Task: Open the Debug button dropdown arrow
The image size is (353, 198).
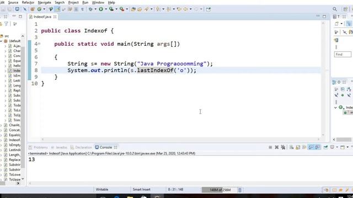Action: click(x=95, y=9)
